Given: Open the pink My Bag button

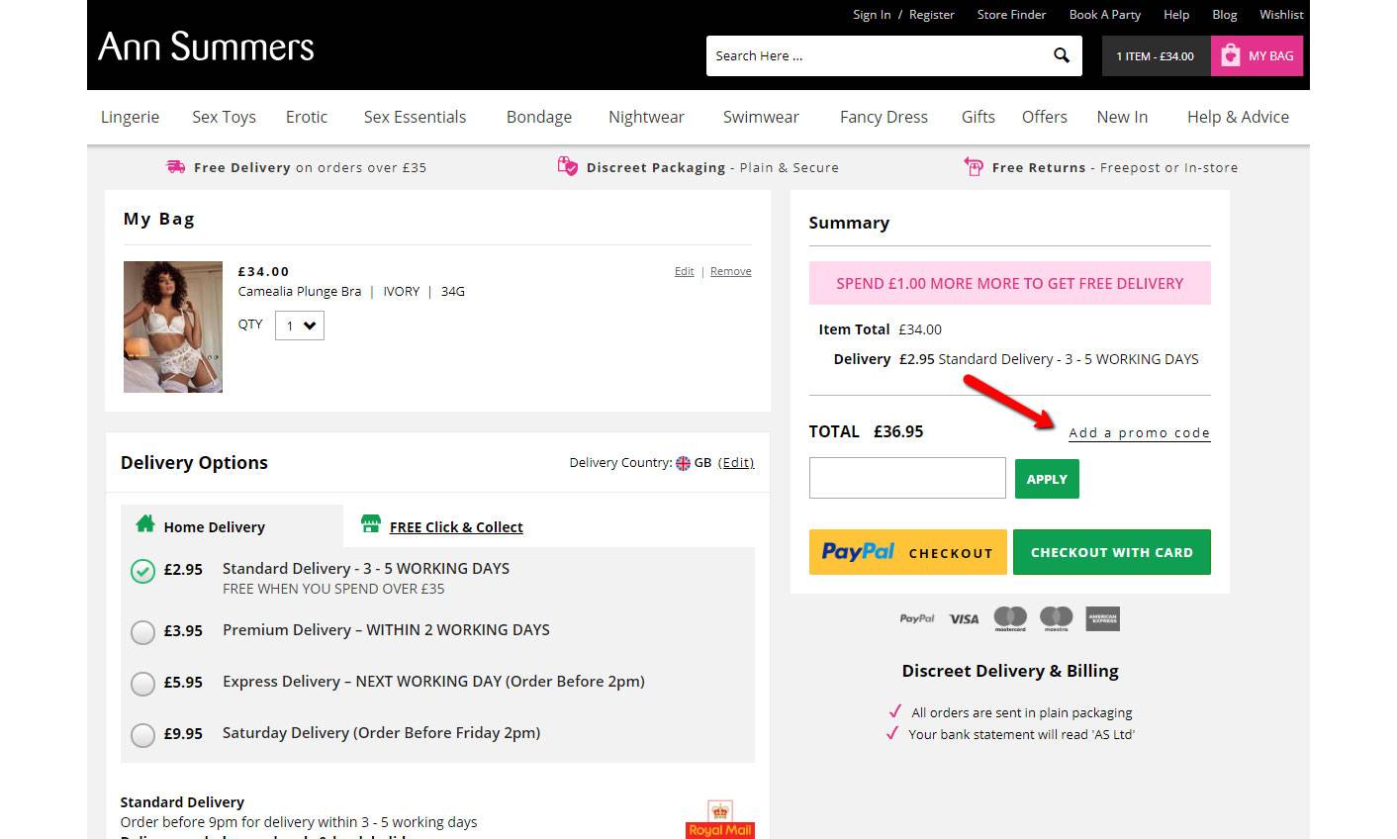Looking at the screenshot, I should point(1257,55).
